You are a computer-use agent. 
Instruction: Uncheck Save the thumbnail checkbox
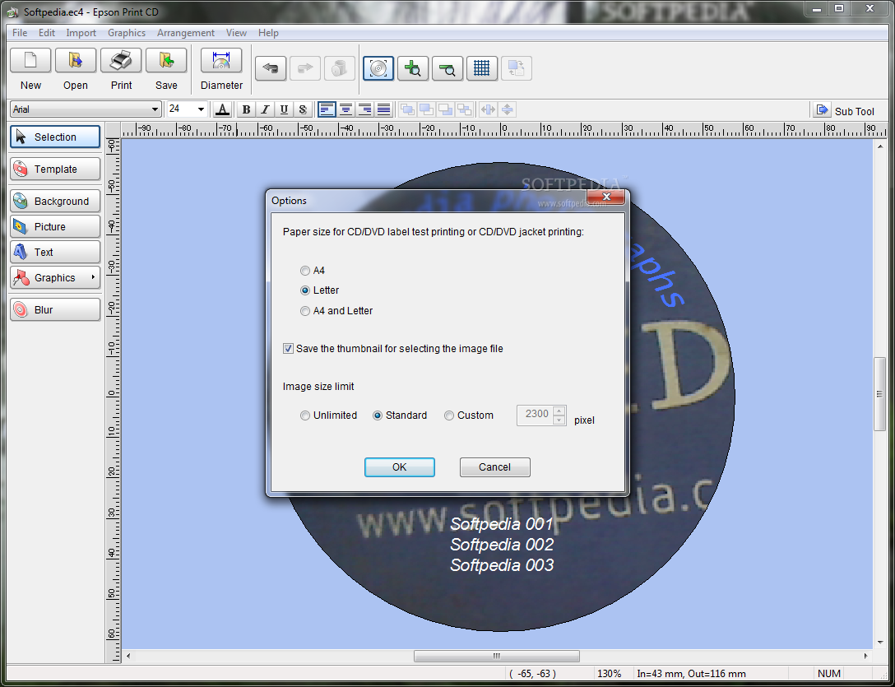[288, 348]
